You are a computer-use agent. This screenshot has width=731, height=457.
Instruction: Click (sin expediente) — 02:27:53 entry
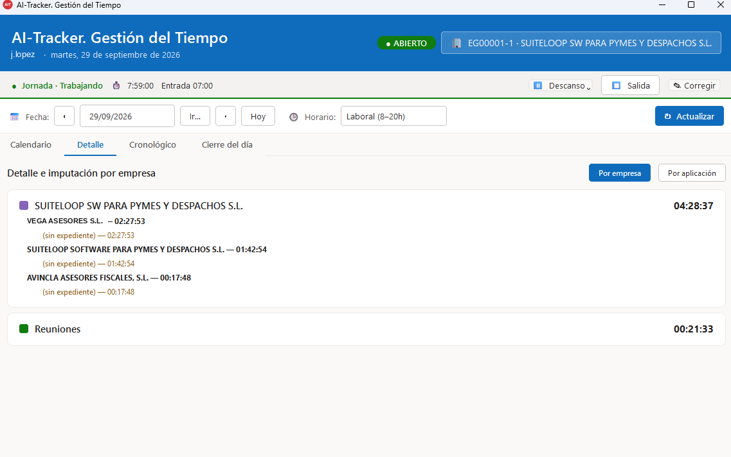coord(88,236)
